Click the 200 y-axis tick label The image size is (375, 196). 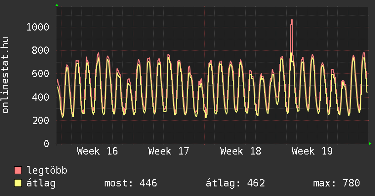tap(41, 120)
